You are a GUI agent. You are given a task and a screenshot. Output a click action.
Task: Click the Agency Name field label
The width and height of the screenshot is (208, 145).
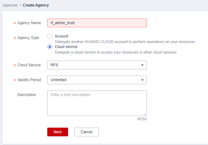tap(29, 23)
